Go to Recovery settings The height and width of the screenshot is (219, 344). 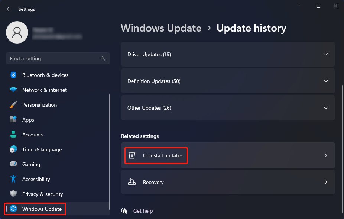[228, 182]
